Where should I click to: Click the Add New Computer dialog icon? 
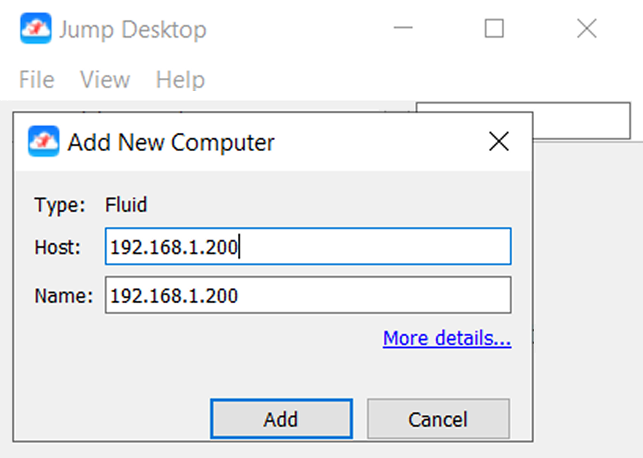tap(44, 141)
